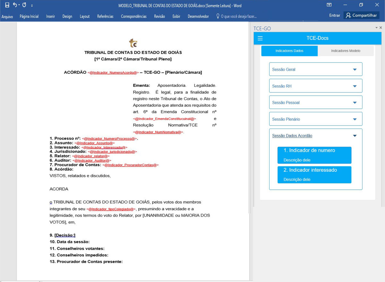Click the Redo icon in title bar

(24, 5)
